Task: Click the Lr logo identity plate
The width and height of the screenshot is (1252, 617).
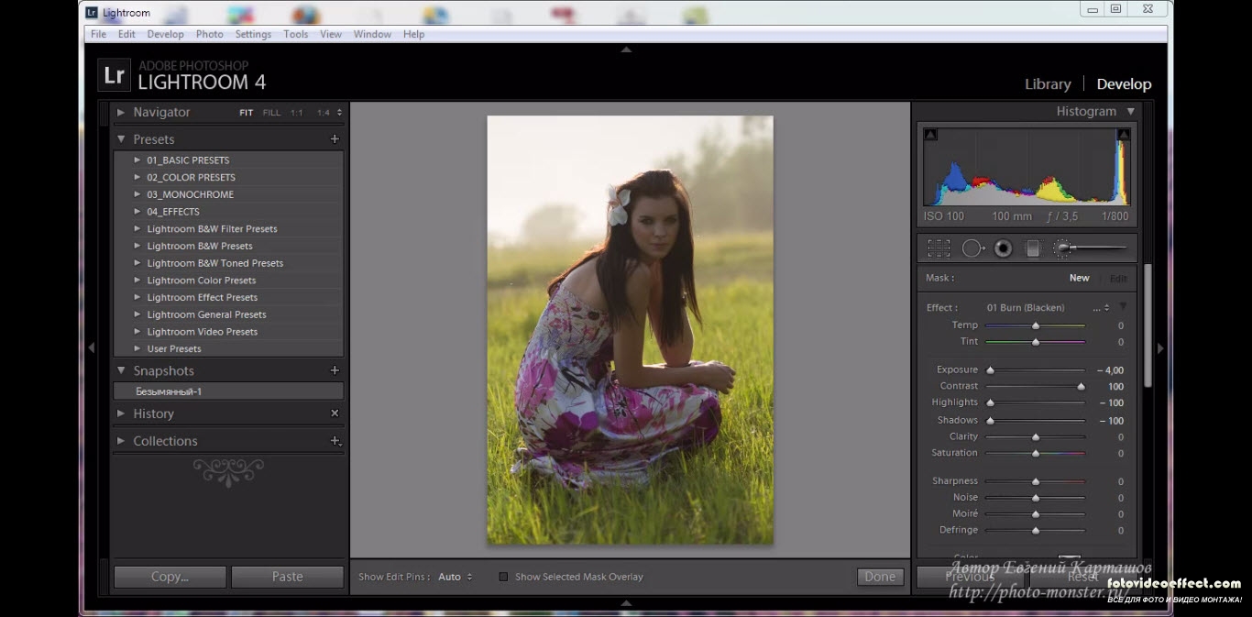Action: pyautogui.click(x=114, y=75)
